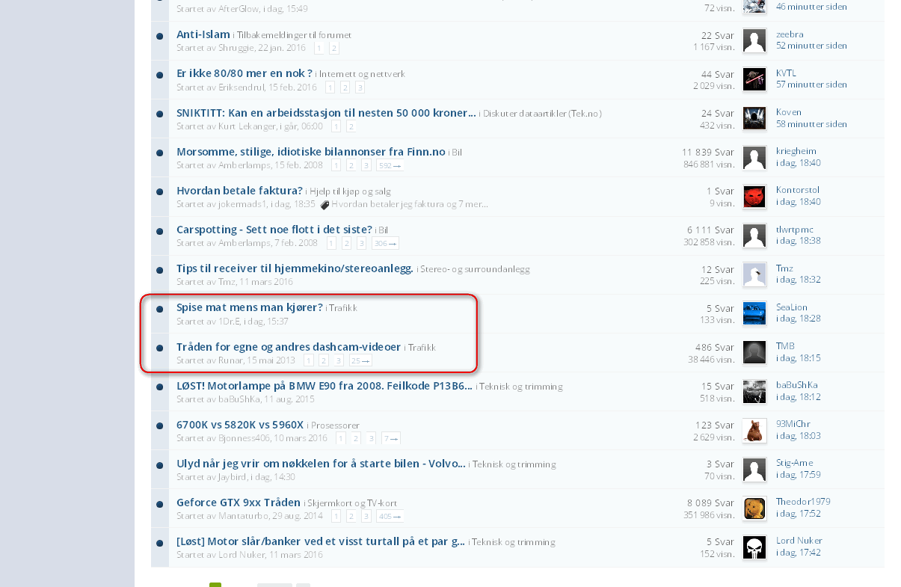Click unread marker for Tips til receiver thread
The image size is (901, 587).
coord(160,270)
